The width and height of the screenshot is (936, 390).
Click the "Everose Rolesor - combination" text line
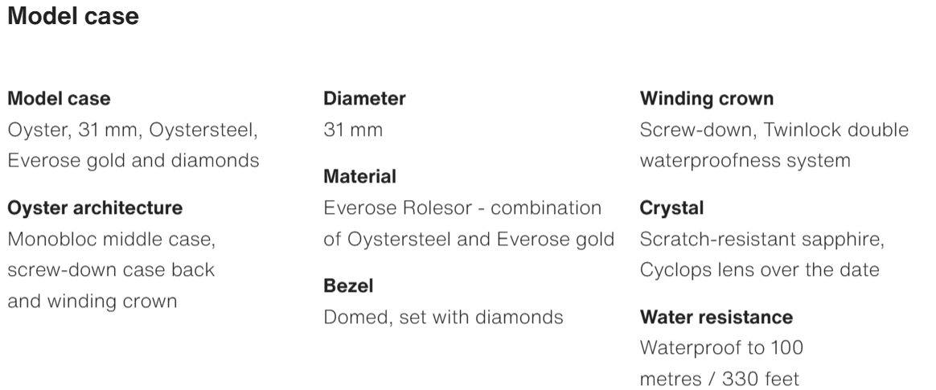tap(462, 208)
